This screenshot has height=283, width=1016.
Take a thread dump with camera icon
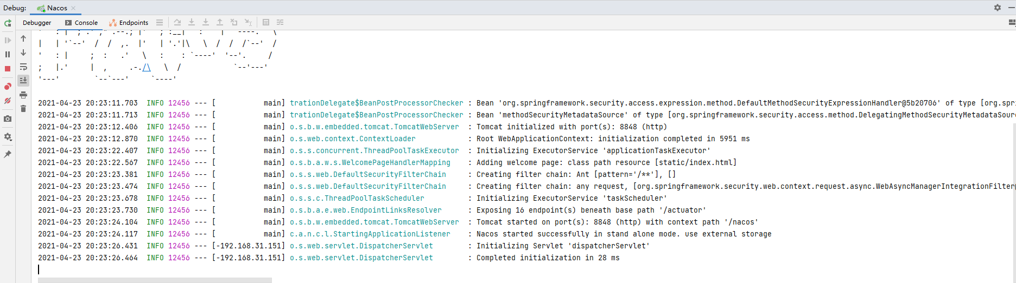[8, 119]
